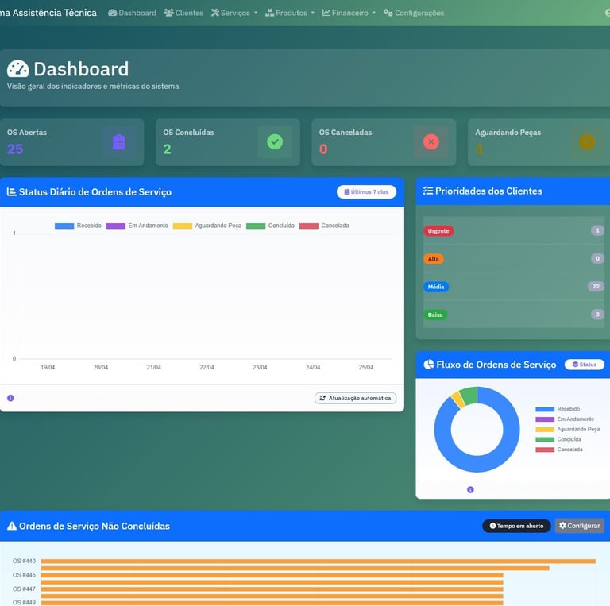Toggle Recebido series in daily status legend

(78, 226)
